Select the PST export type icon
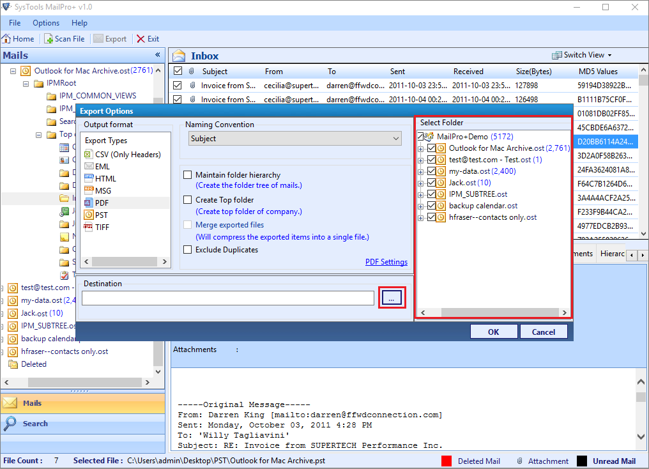The width and height of the screenshot is (649, 469). click(89, 215)
